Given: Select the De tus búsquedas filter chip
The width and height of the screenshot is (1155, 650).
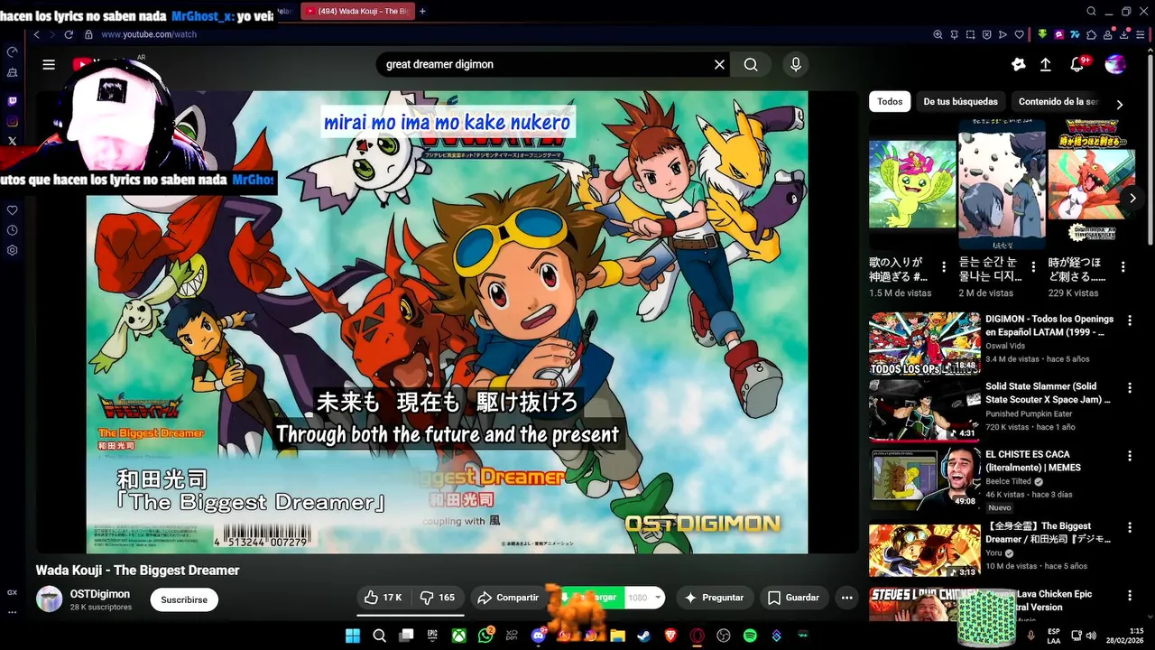Looking at the screenshot, I should coord(960,102).
